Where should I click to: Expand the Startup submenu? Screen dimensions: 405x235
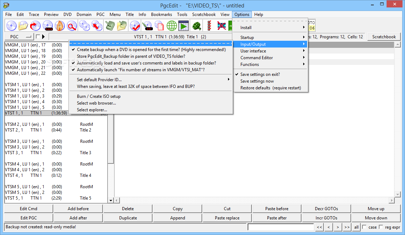pyautogui.click(x=271, y=38)
